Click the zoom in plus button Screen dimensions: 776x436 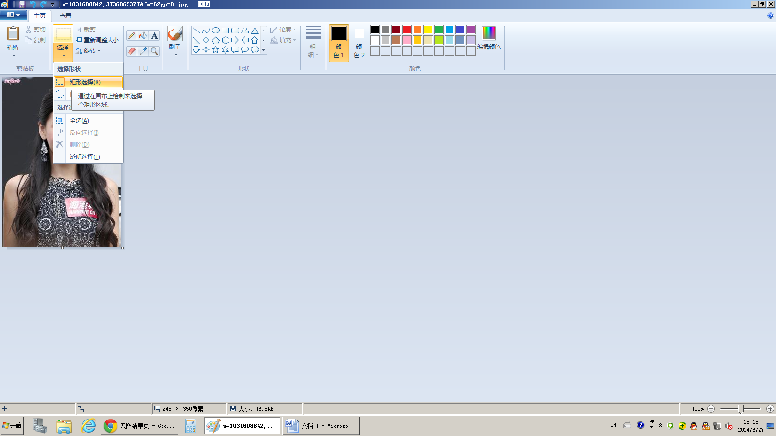[x=770, y=409]
